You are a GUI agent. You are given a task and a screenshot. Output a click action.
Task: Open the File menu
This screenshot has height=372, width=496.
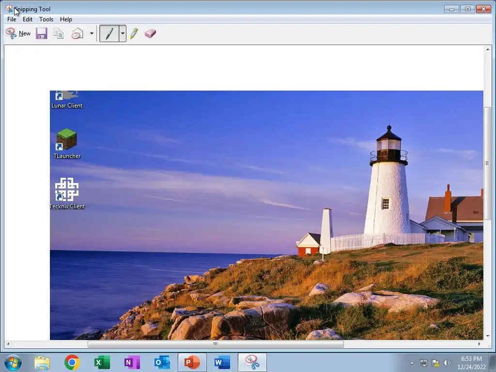click(x=12, y=19)
